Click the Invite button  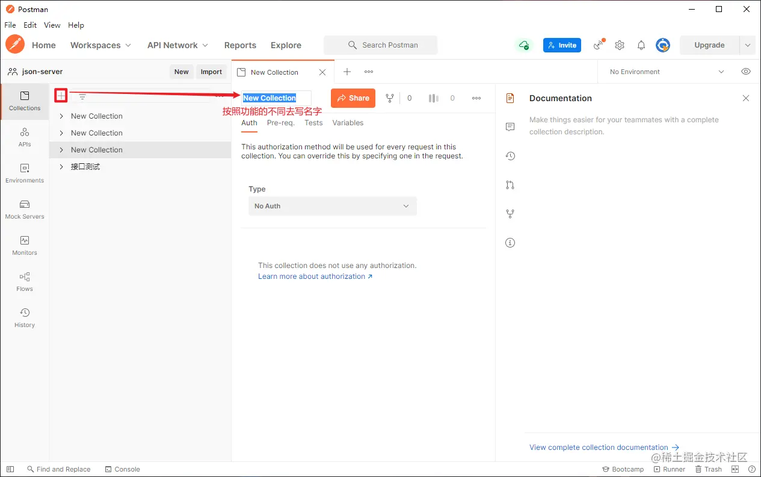[x=562, y=45]
